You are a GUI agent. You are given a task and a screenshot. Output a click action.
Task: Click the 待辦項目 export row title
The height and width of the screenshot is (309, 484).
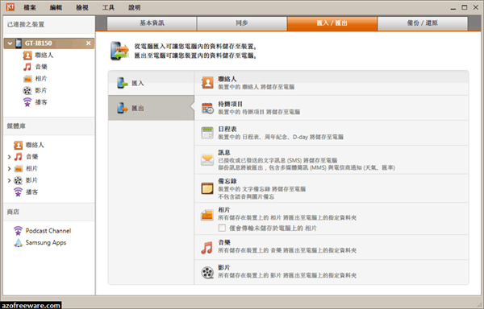tap(230, 104)
